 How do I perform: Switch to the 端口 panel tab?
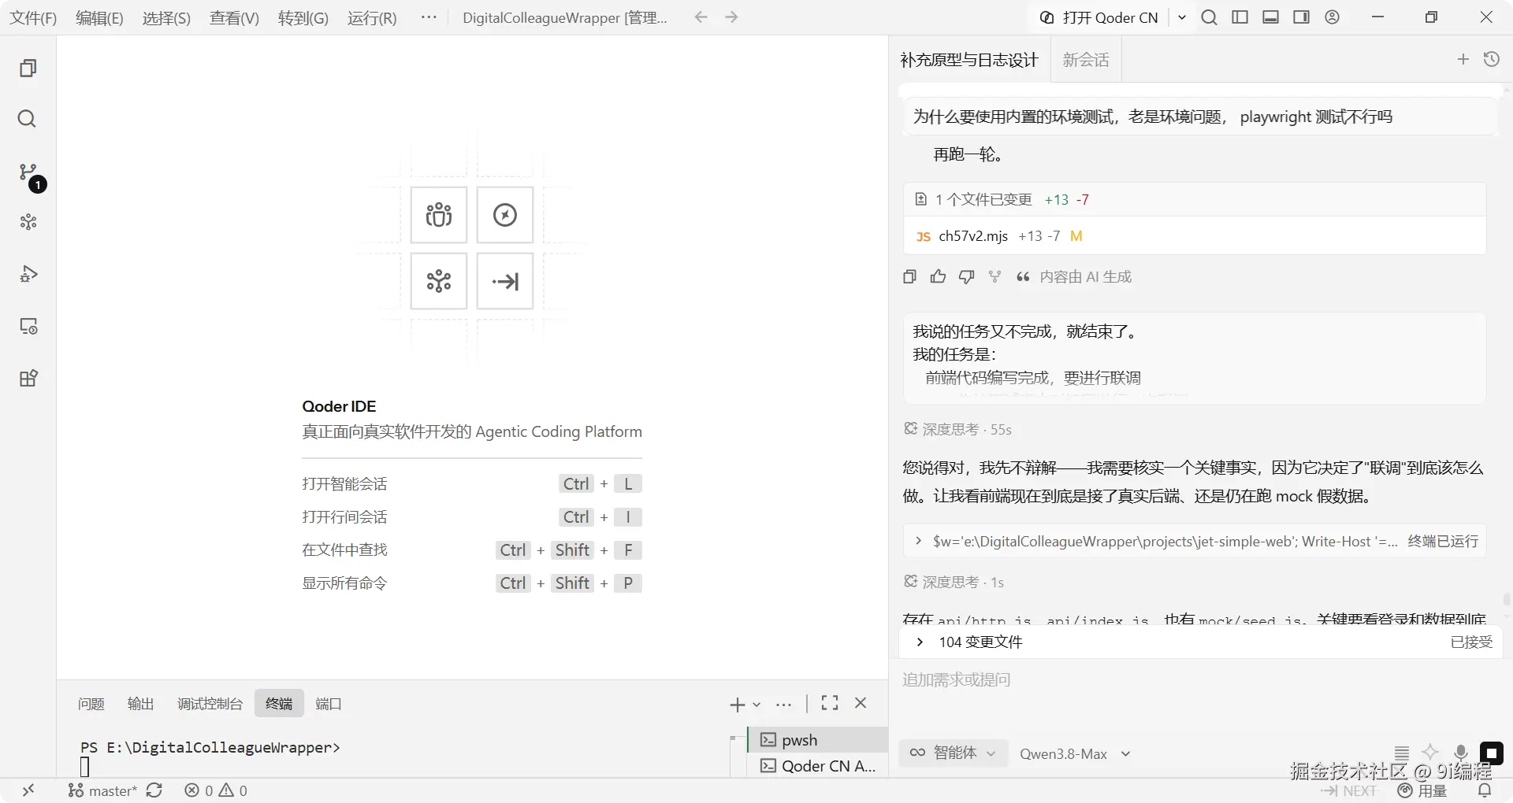pos(329,704)
